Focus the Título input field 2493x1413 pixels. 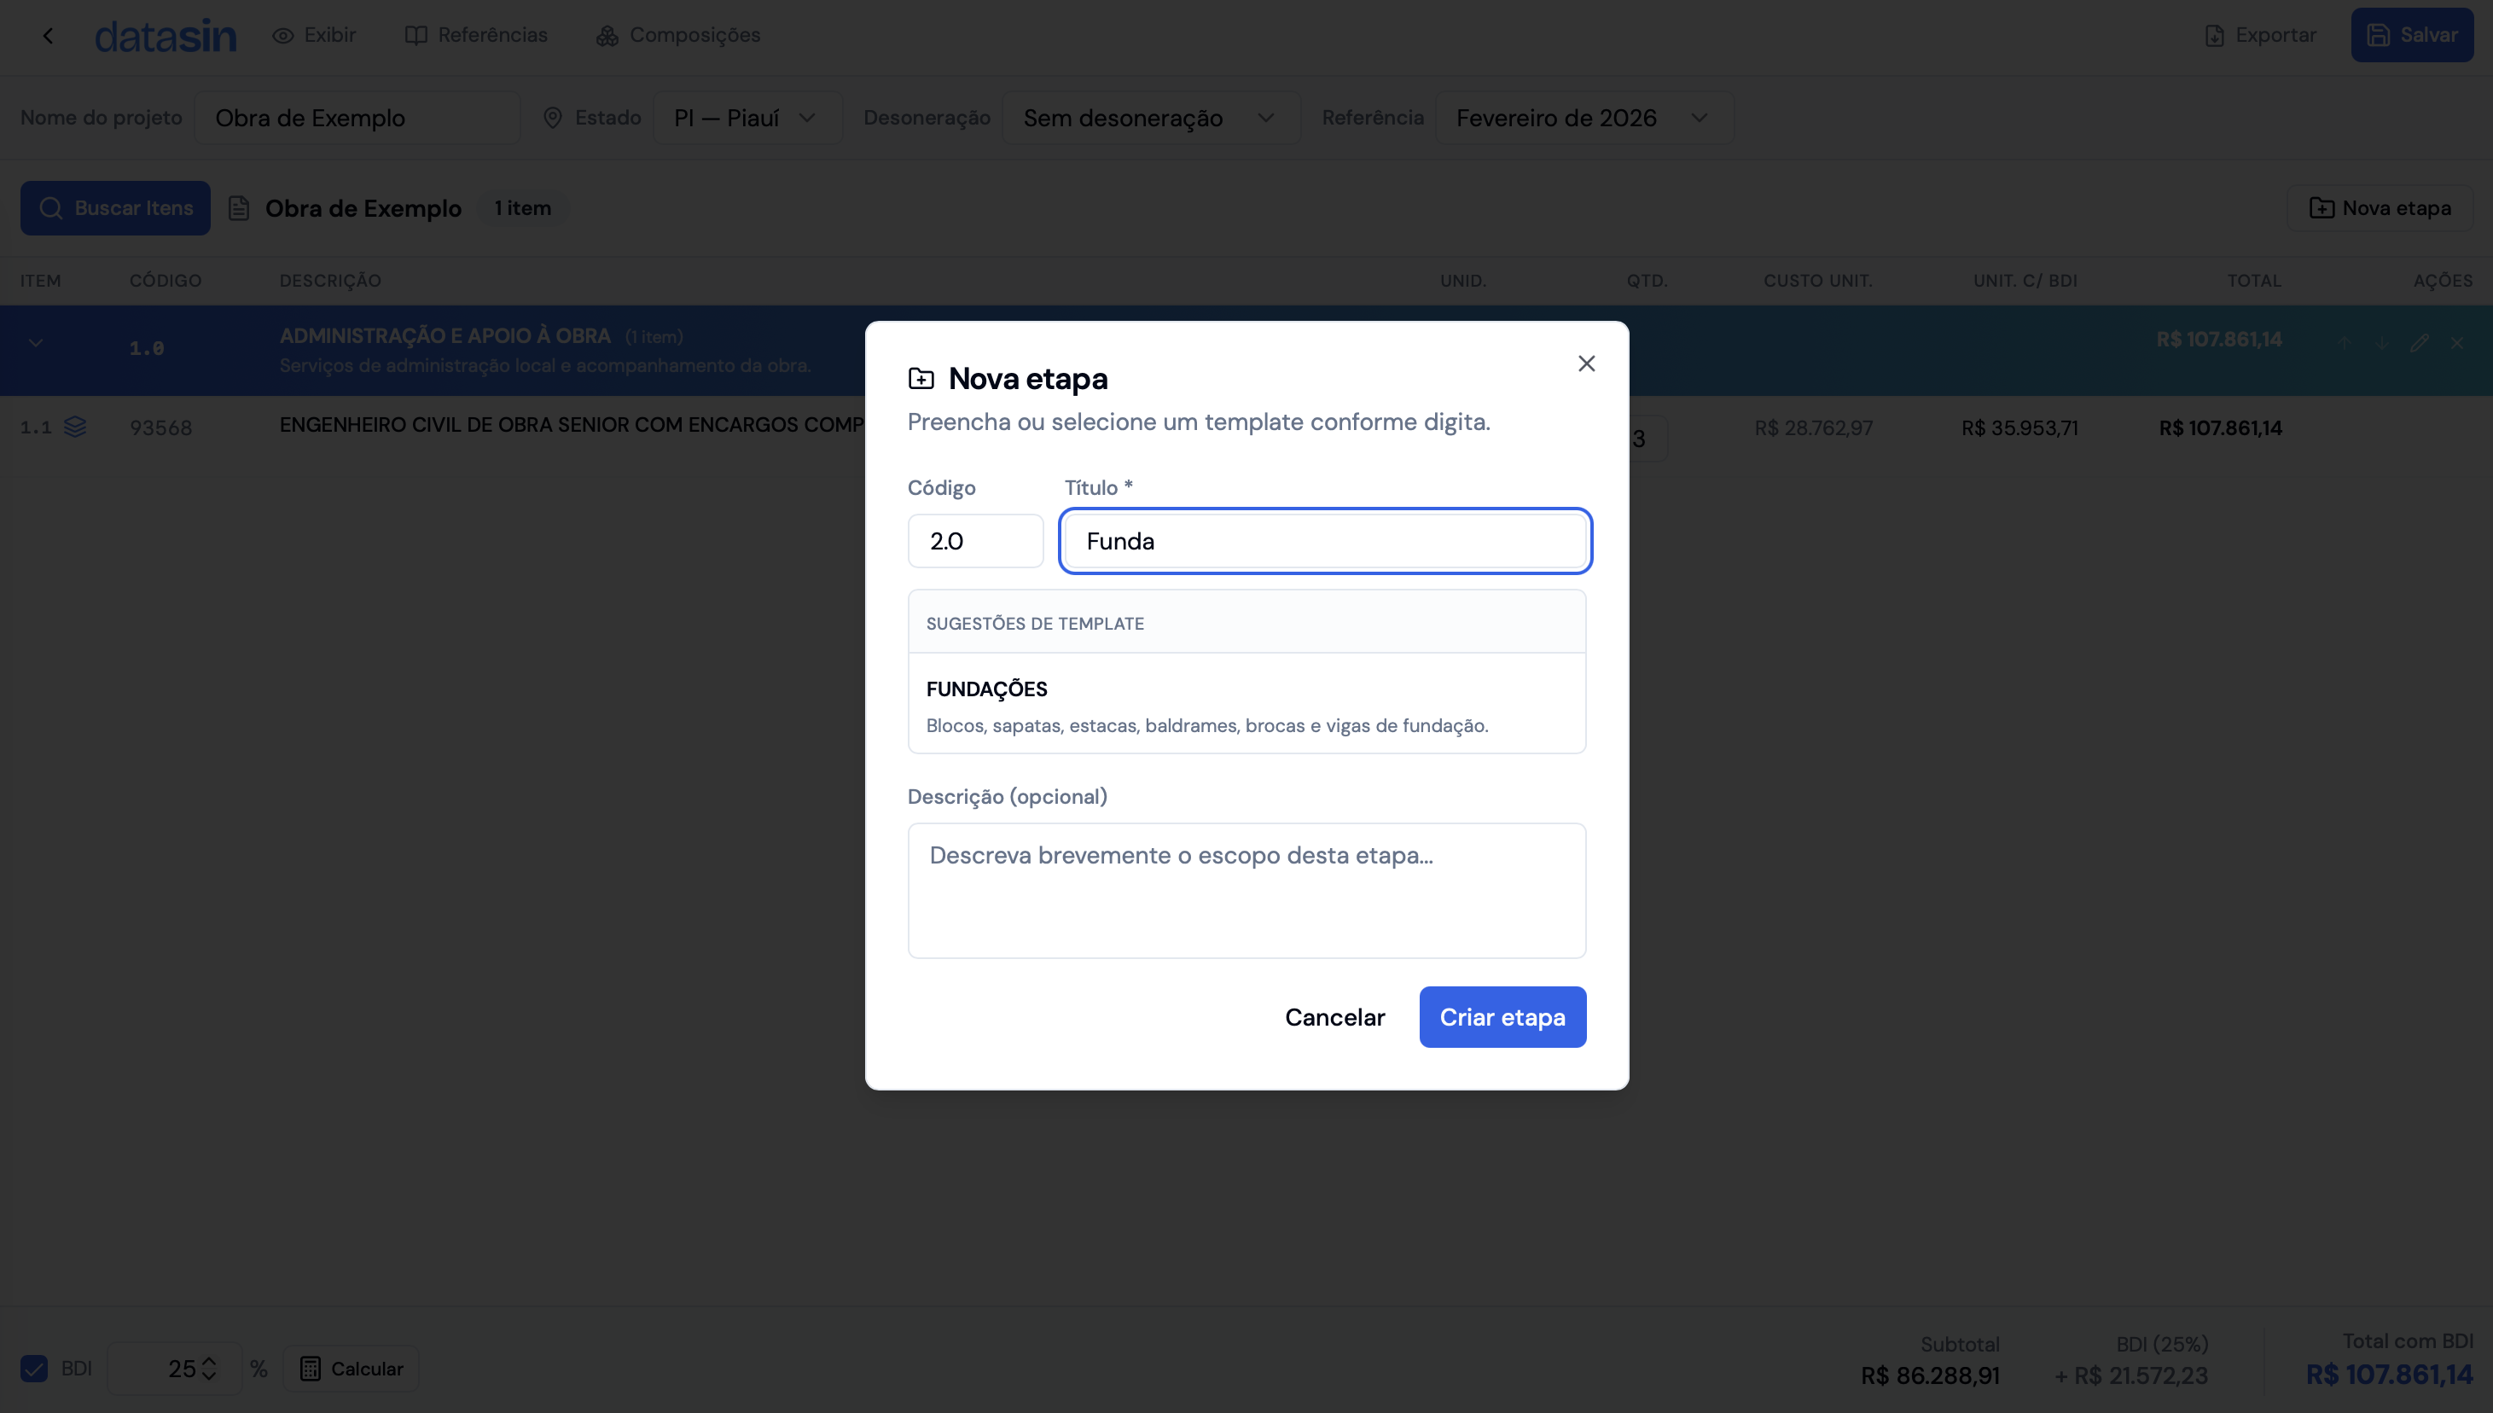tap(1325, 541)
